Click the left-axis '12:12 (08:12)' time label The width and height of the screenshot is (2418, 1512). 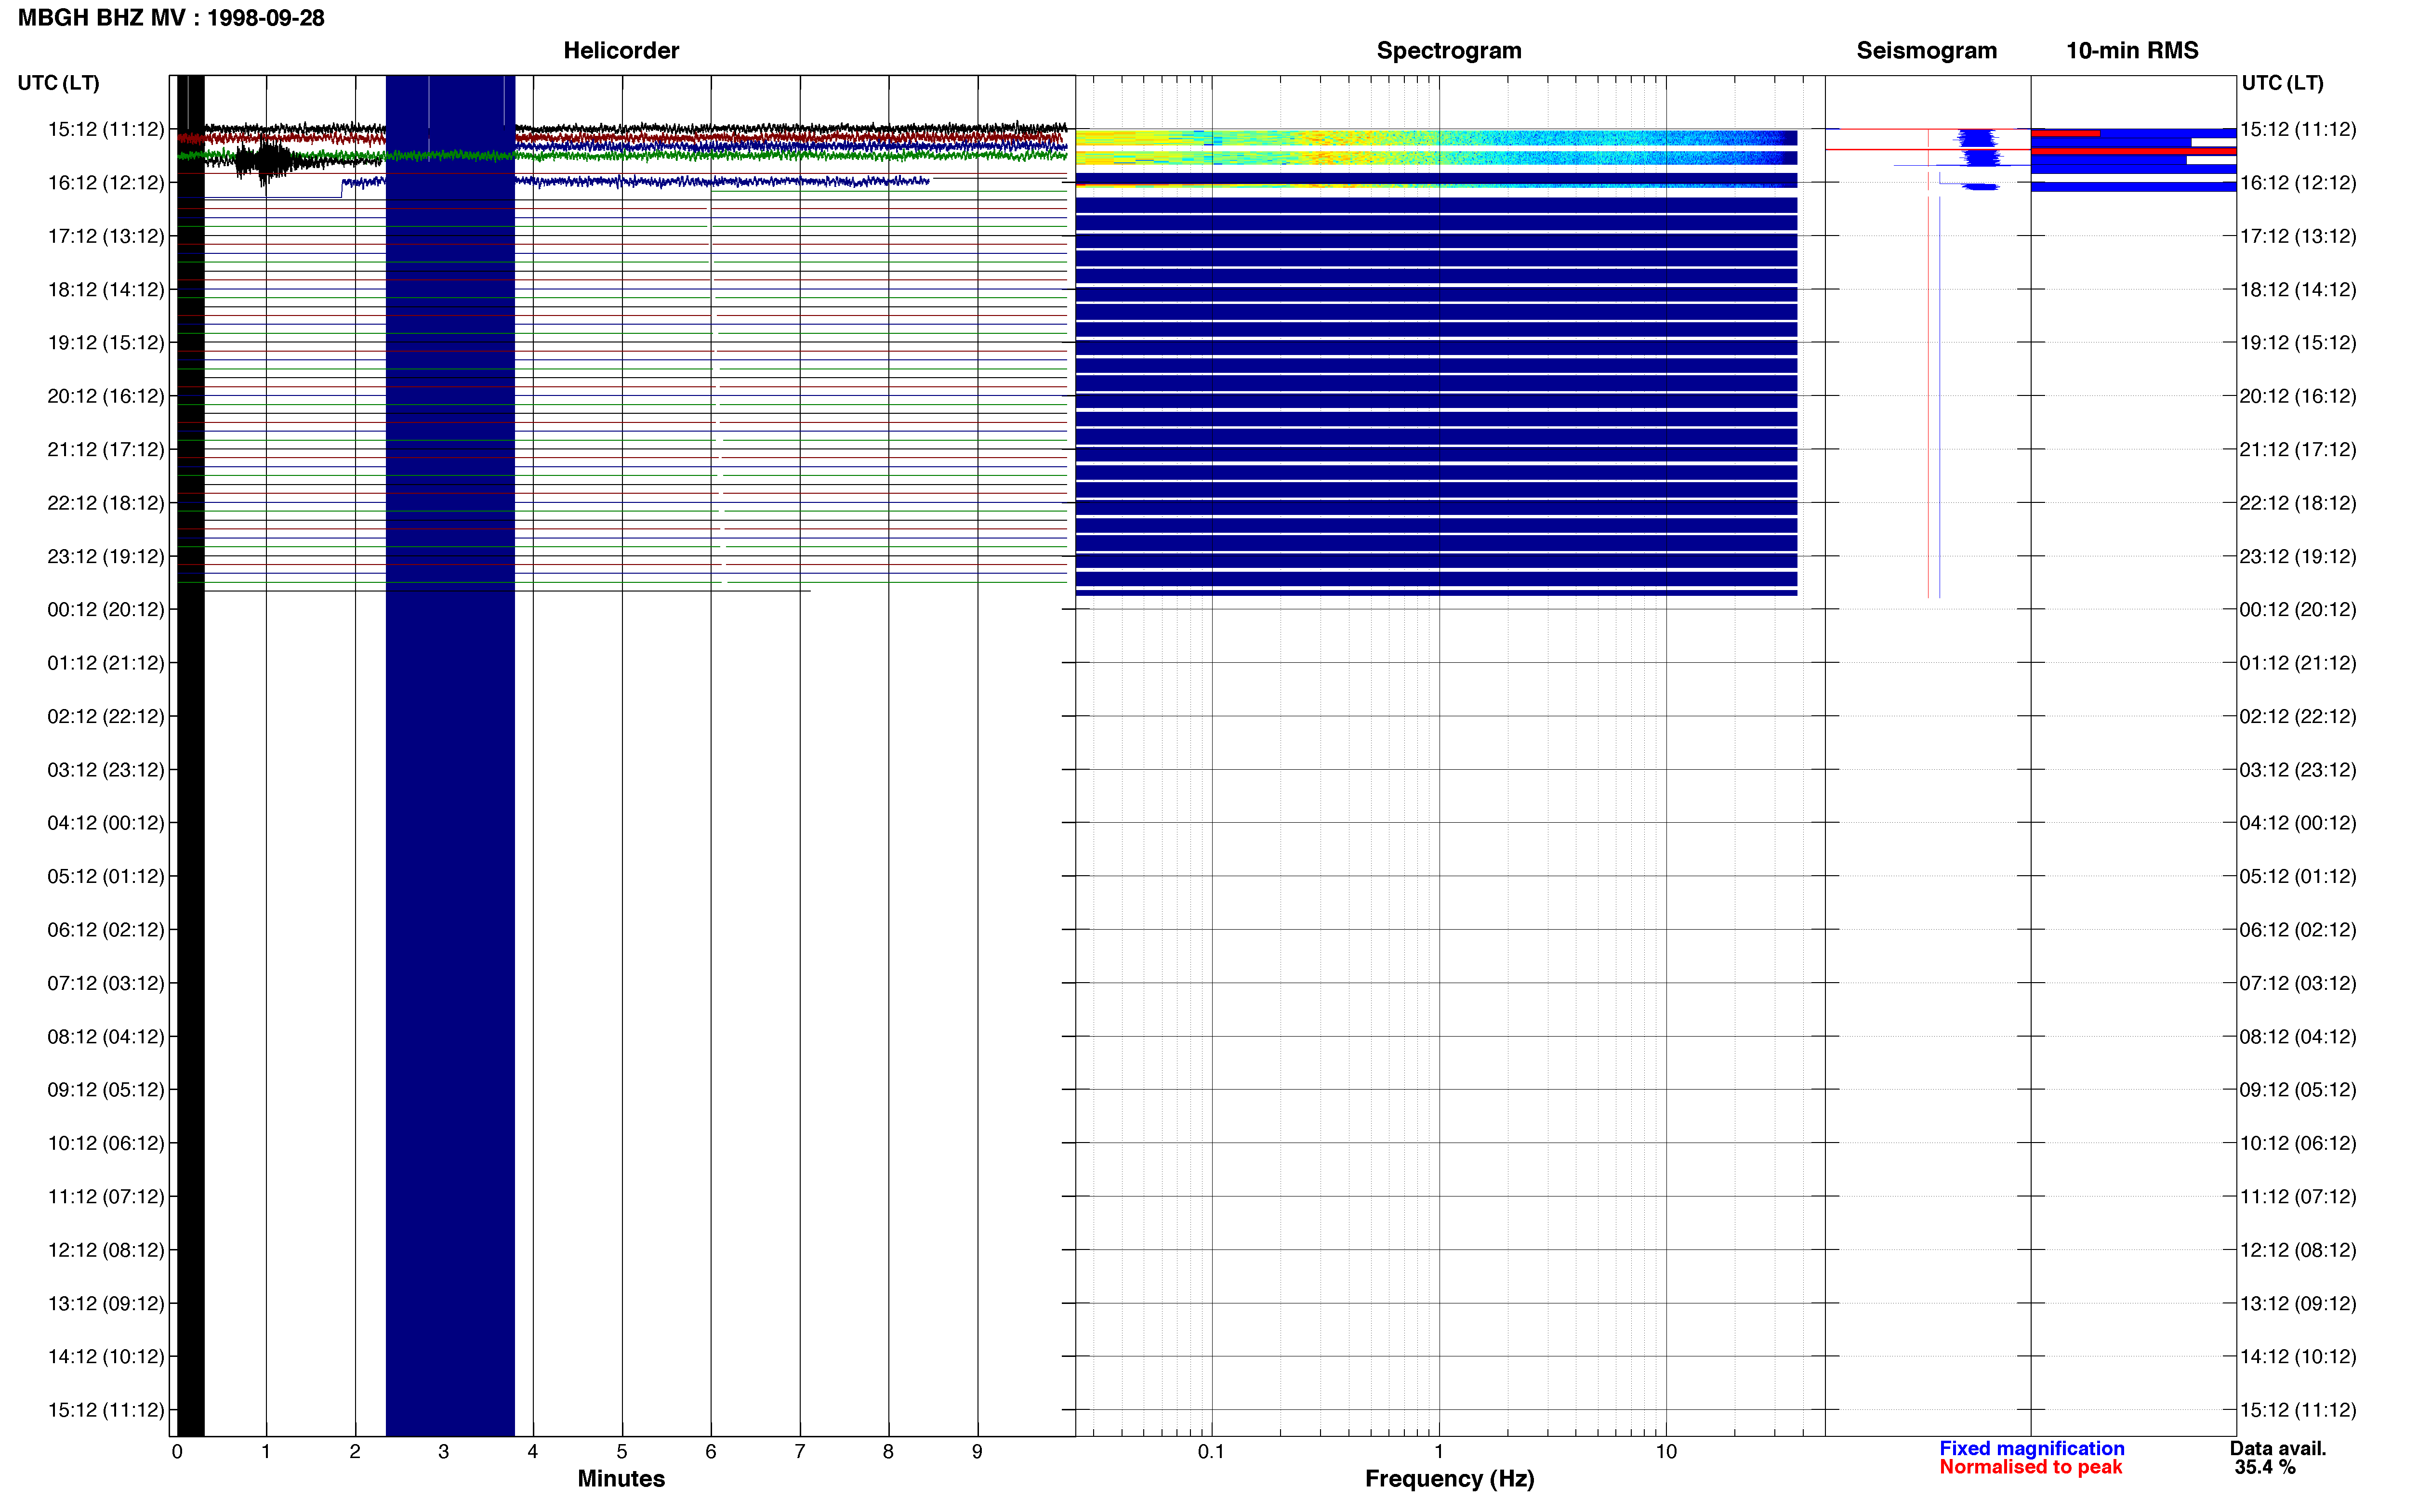(106, 1250)
